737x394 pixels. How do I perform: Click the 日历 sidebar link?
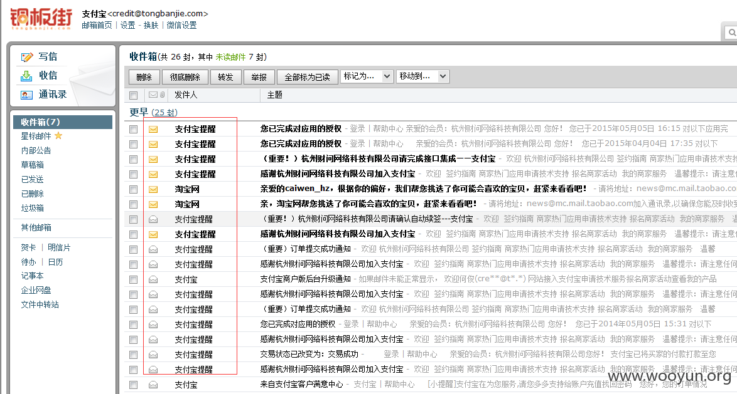55,262
